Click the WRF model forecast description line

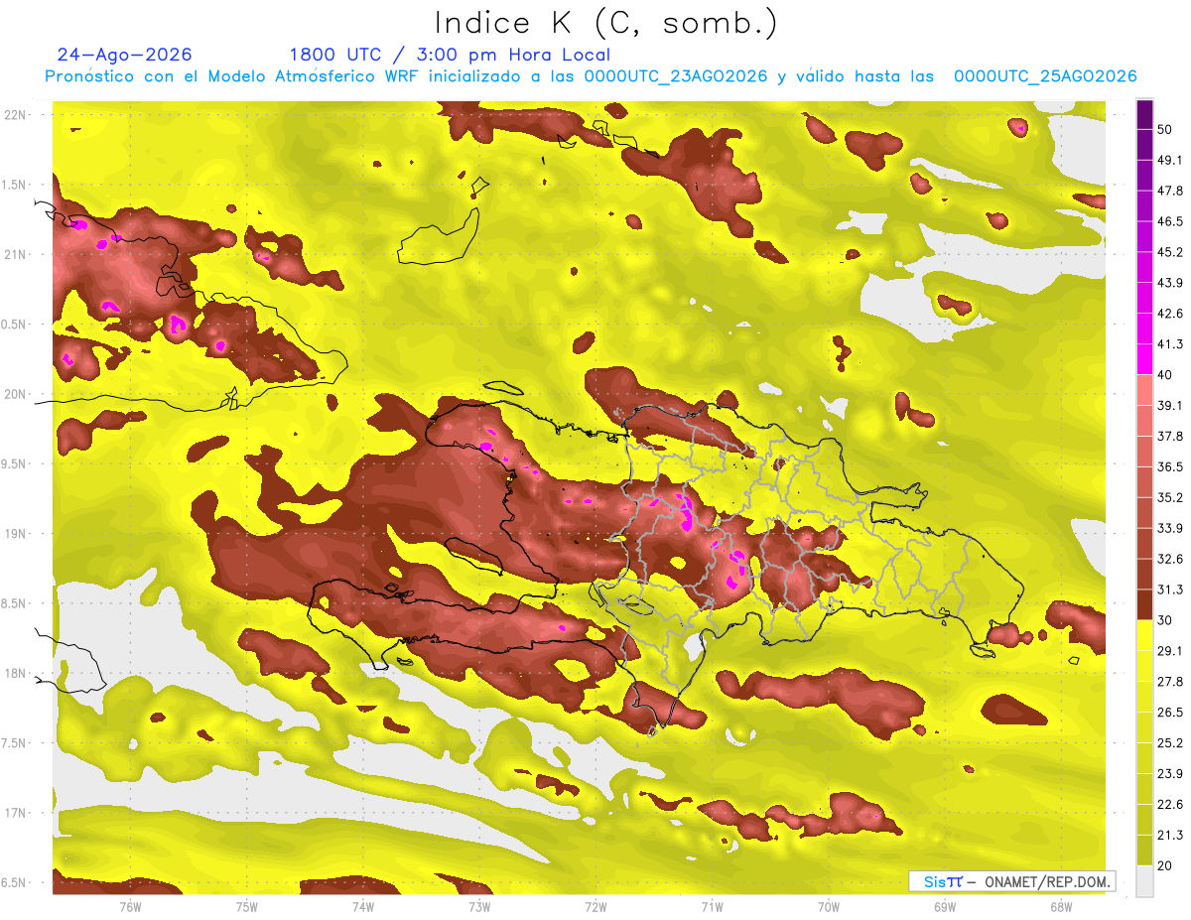point(591,76)
